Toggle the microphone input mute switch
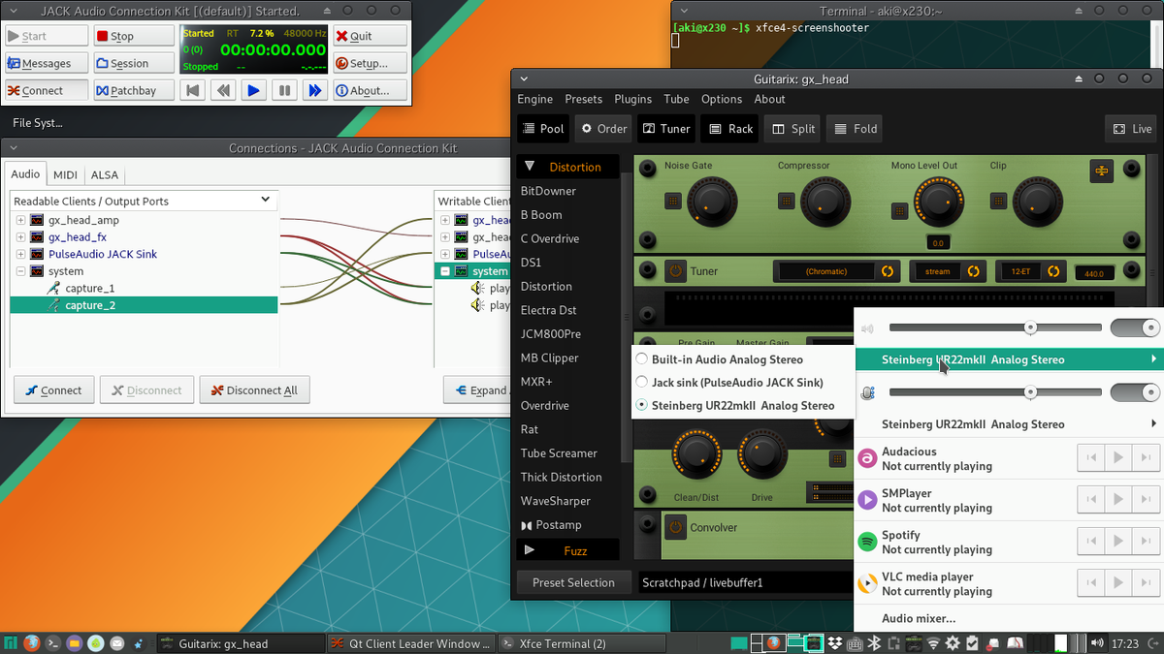The height and width of the screenshot is (654, 1164). [x=1135, y=392]
